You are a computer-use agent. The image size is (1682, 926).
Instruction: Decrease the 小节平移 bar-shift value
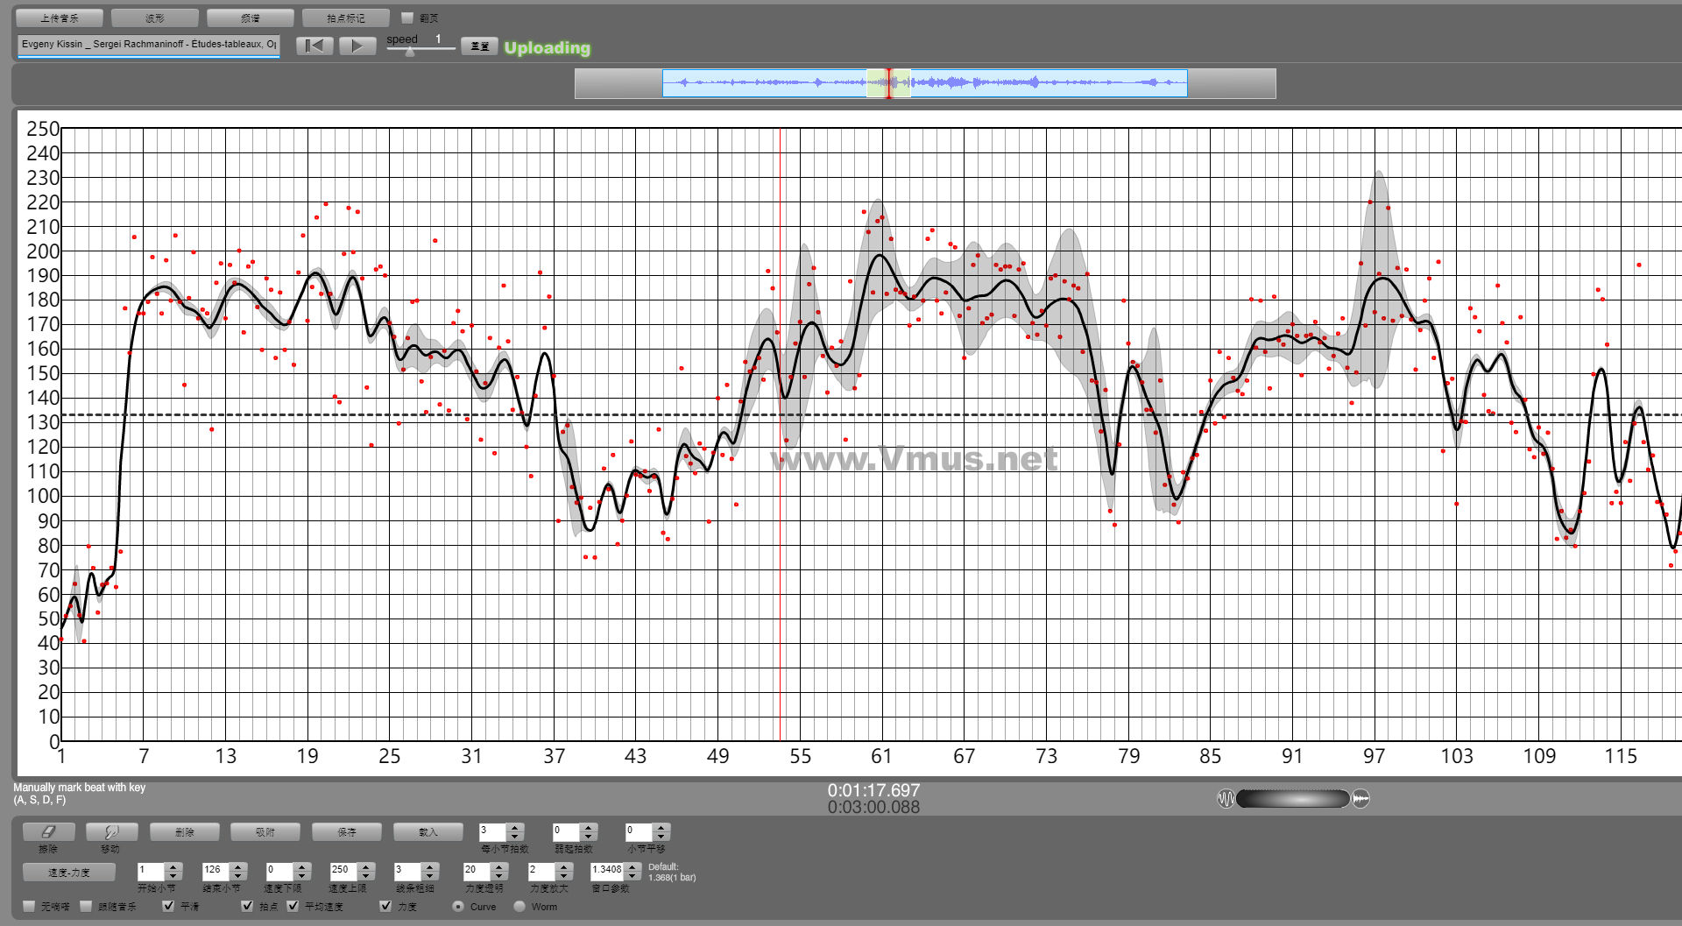click(x=662, y=836)
